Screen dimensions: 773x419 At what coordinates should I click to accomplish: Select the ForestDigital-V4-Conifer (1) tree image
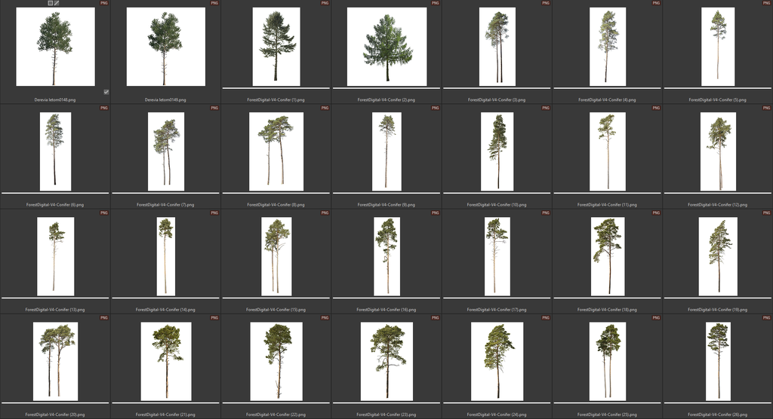point(276,47)
